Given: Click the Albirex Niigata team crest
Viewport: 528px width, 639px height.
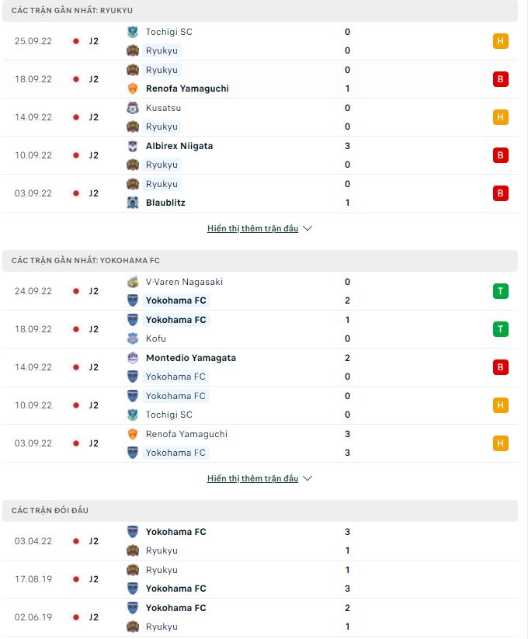Looking at the screenshot, I should coord(132,146).
